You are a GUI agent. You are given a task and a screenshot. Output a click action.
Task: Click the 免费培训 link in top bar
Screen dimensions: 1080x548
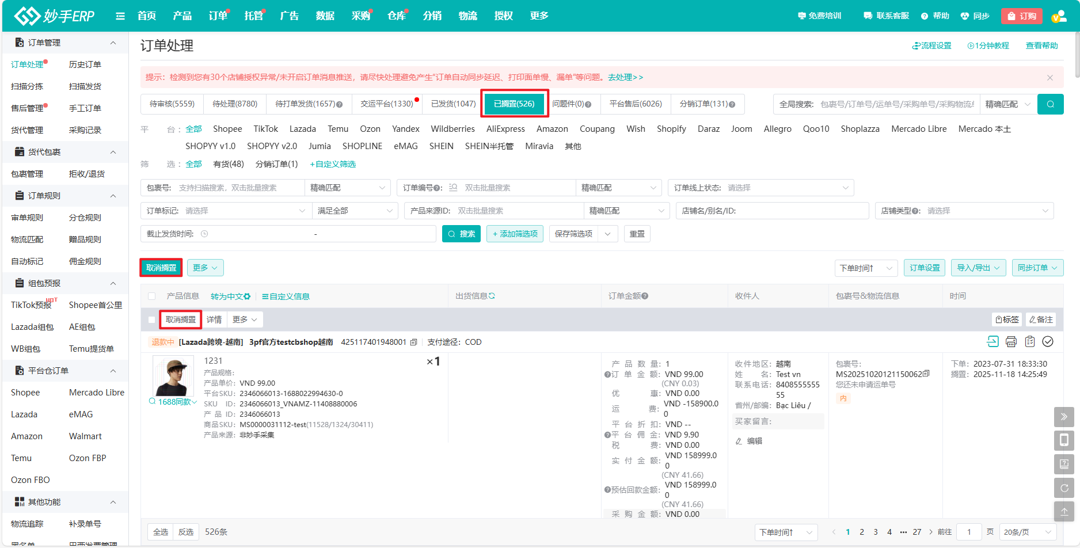(x=819, y=16)
